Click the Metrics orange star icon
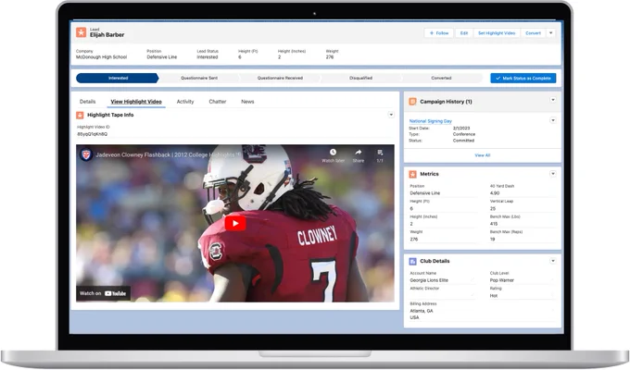This screenshot has height=370, width=630. tap(412, 174)
